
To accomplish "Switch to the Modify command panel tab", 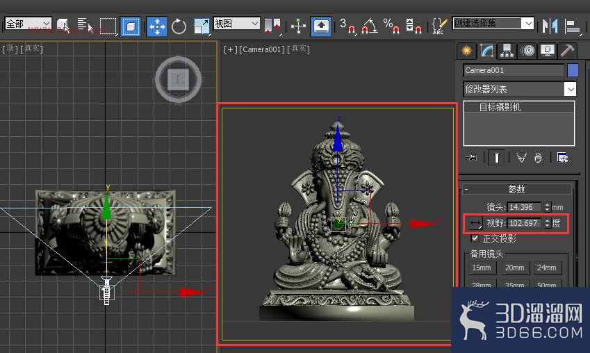I will click(x=486, y=51).
